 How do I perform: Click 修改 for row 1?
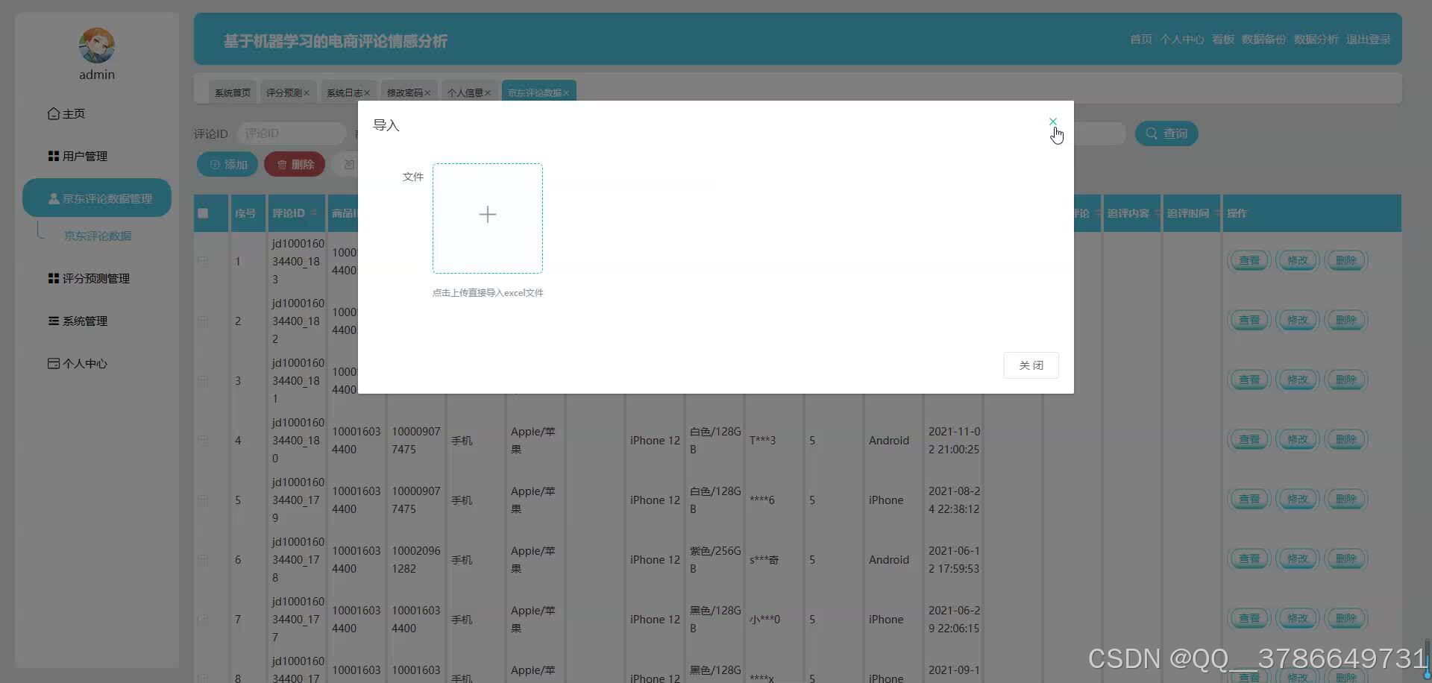coord(1298,260)
